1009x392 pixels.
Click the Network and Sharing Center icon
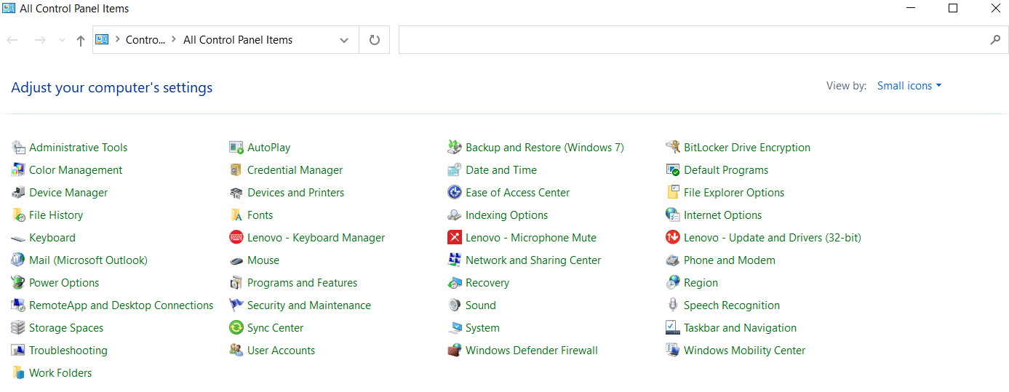coord(454,260)
